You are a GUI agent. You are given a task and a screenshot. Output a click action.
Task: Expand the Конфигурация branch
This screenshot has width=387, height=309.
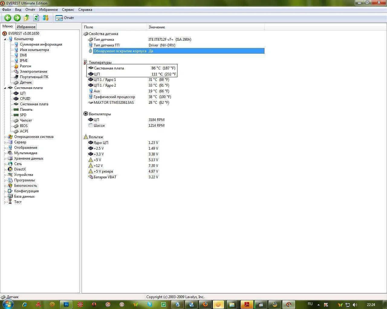click(x=5, y=191)
